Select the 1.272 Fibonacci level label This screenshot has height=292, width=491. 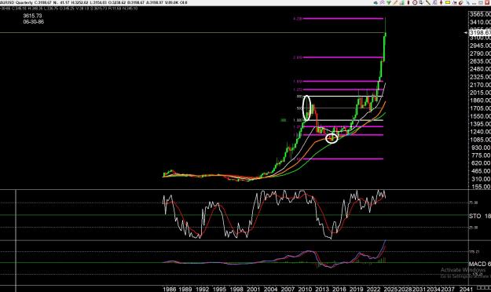pyautogui.click(x=298, y=89)
